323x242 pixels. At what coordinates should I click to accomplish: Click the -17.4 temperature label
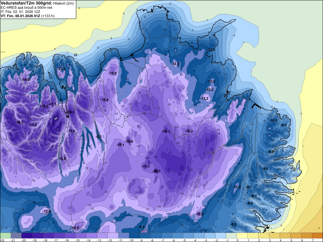click(x=33, y=125)
